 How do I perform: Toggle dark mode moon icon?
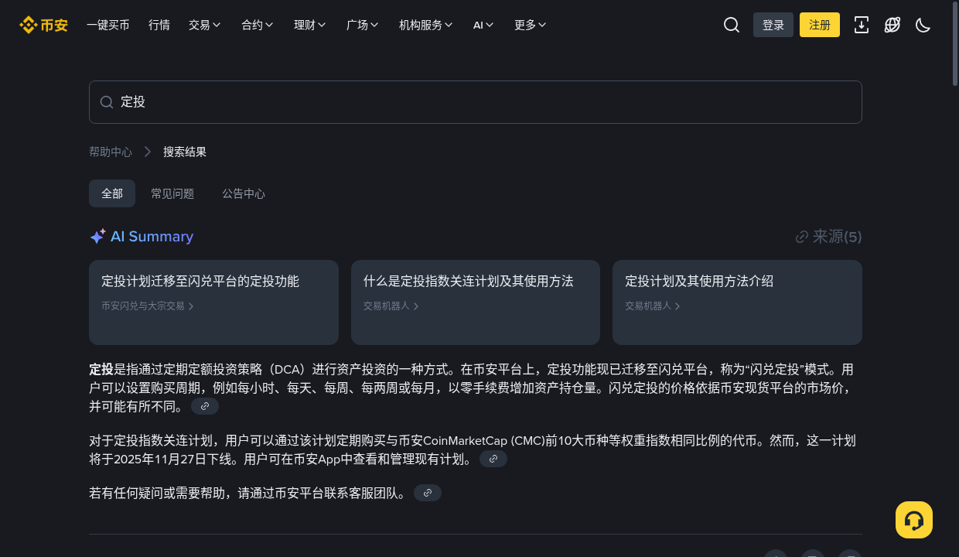click(923, 25)
